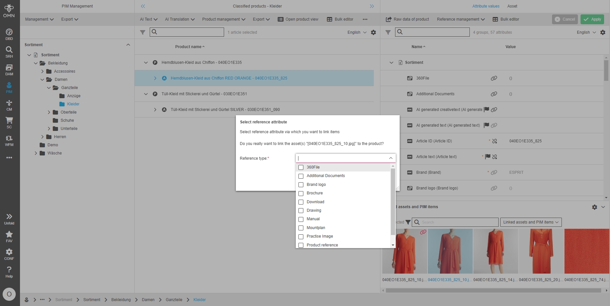
Task: Open the WFM workflow sidebar icon
Action: (x=9, y=140)
